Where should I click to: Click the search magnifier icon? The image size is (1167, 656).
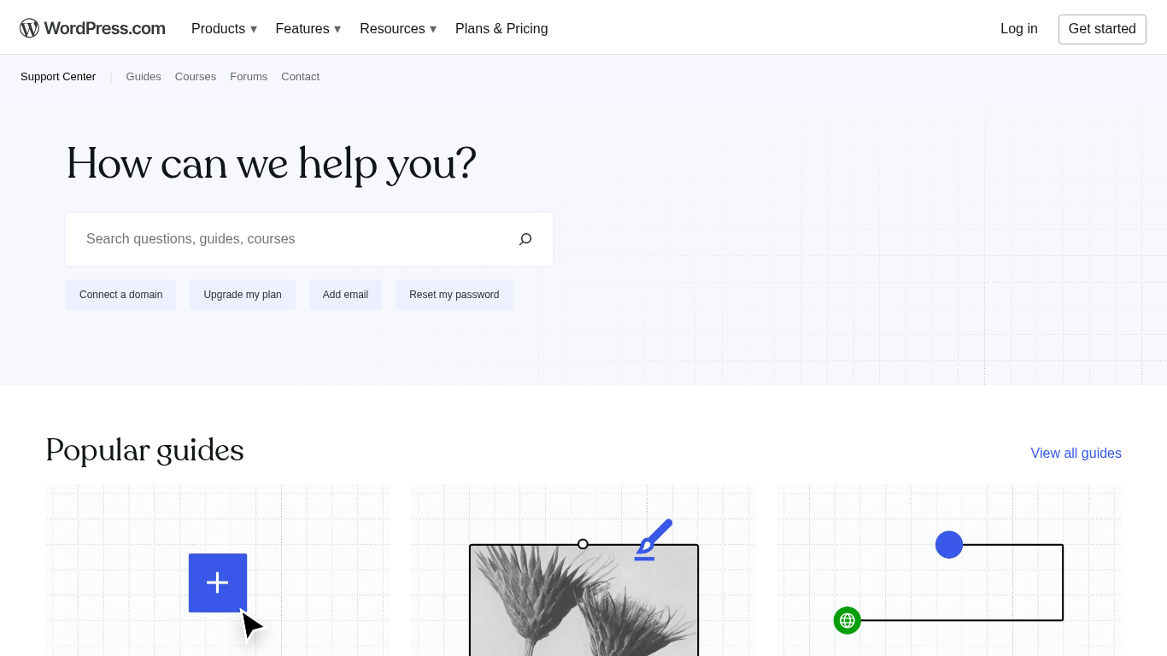525,239
